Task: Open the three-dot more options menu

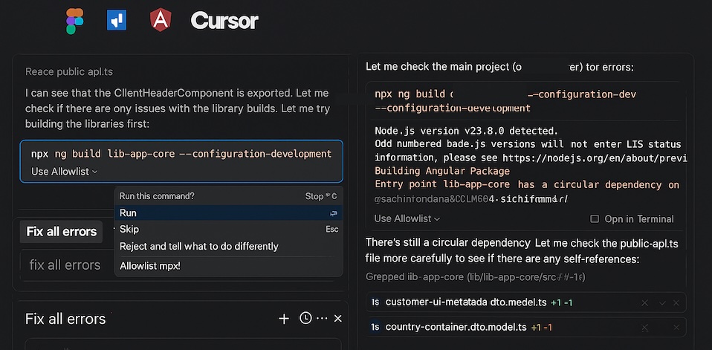Action: 322,319
